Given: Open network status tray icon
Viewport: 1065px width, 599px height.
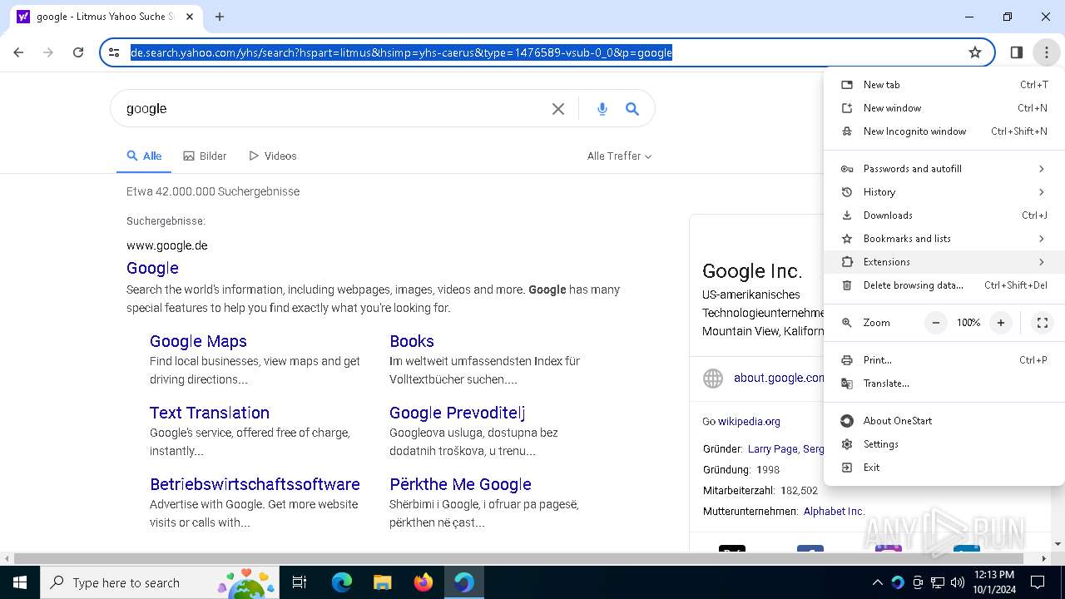Looking at the screenshot, I should [x=938, y=582].
